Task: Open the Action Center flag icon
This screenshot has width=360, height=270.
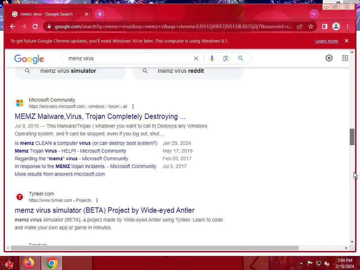Action: tap(310, 263)
